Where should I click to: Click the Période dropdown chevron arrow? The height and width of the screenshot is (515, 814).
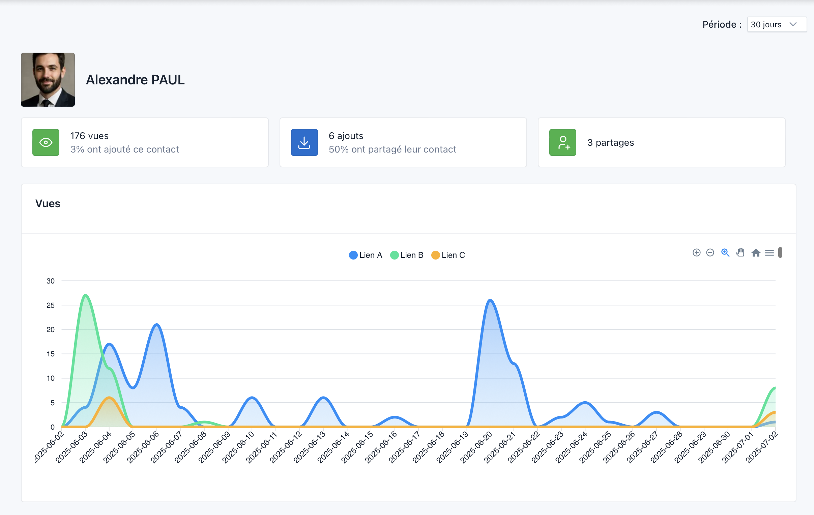[793, 25]
